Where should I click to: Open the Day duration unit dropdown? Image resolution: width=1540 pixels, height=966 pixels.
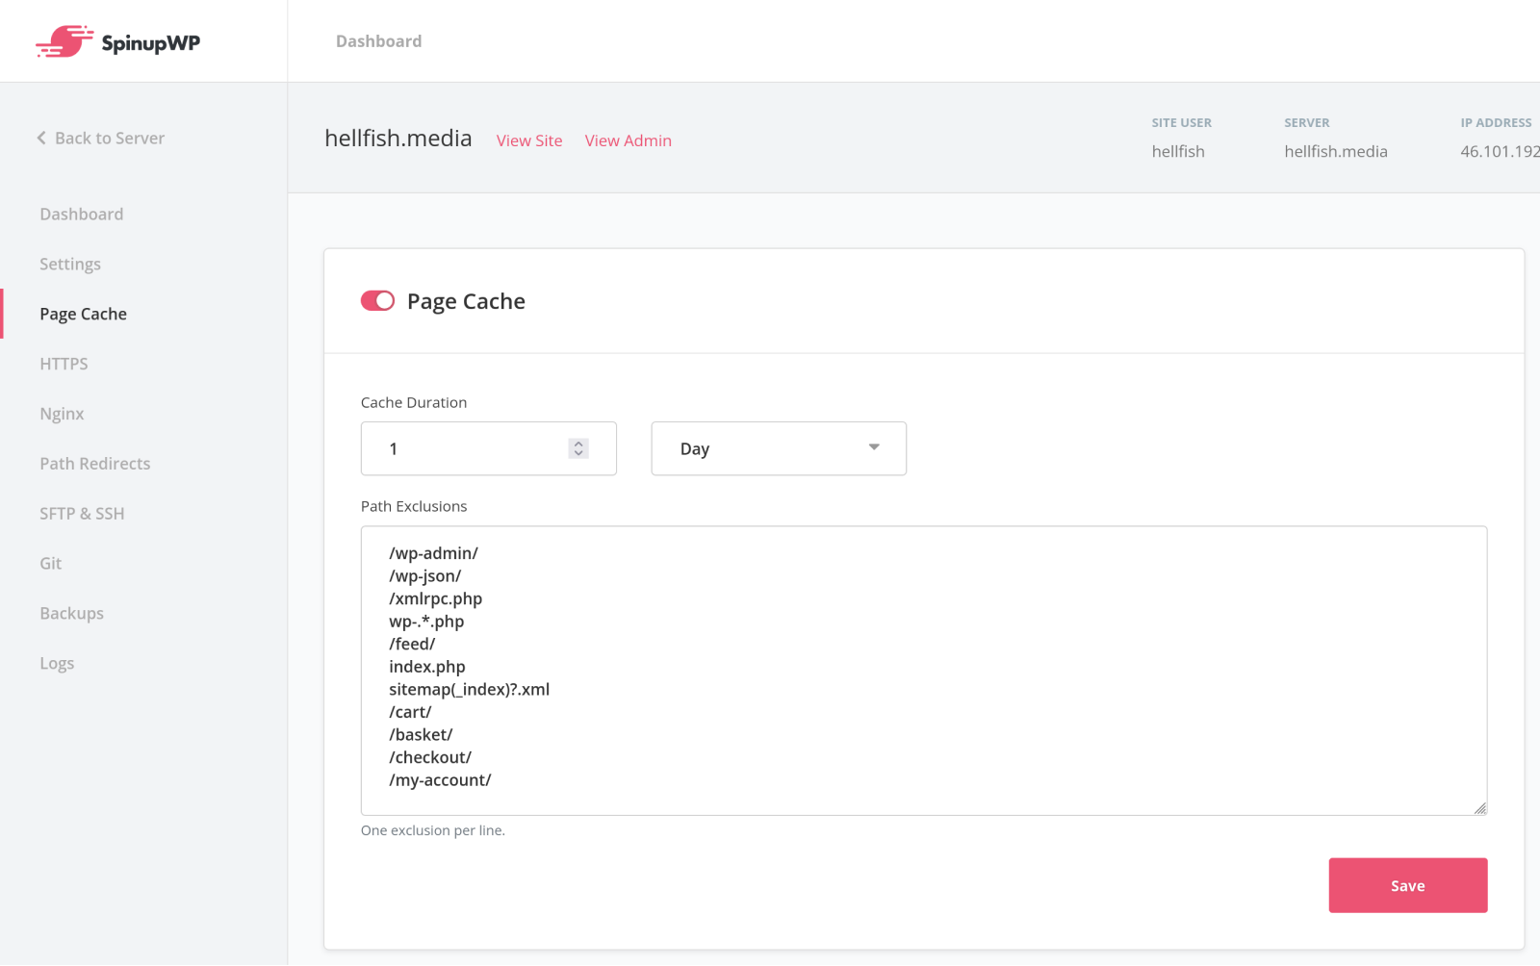tap(779, 448)
